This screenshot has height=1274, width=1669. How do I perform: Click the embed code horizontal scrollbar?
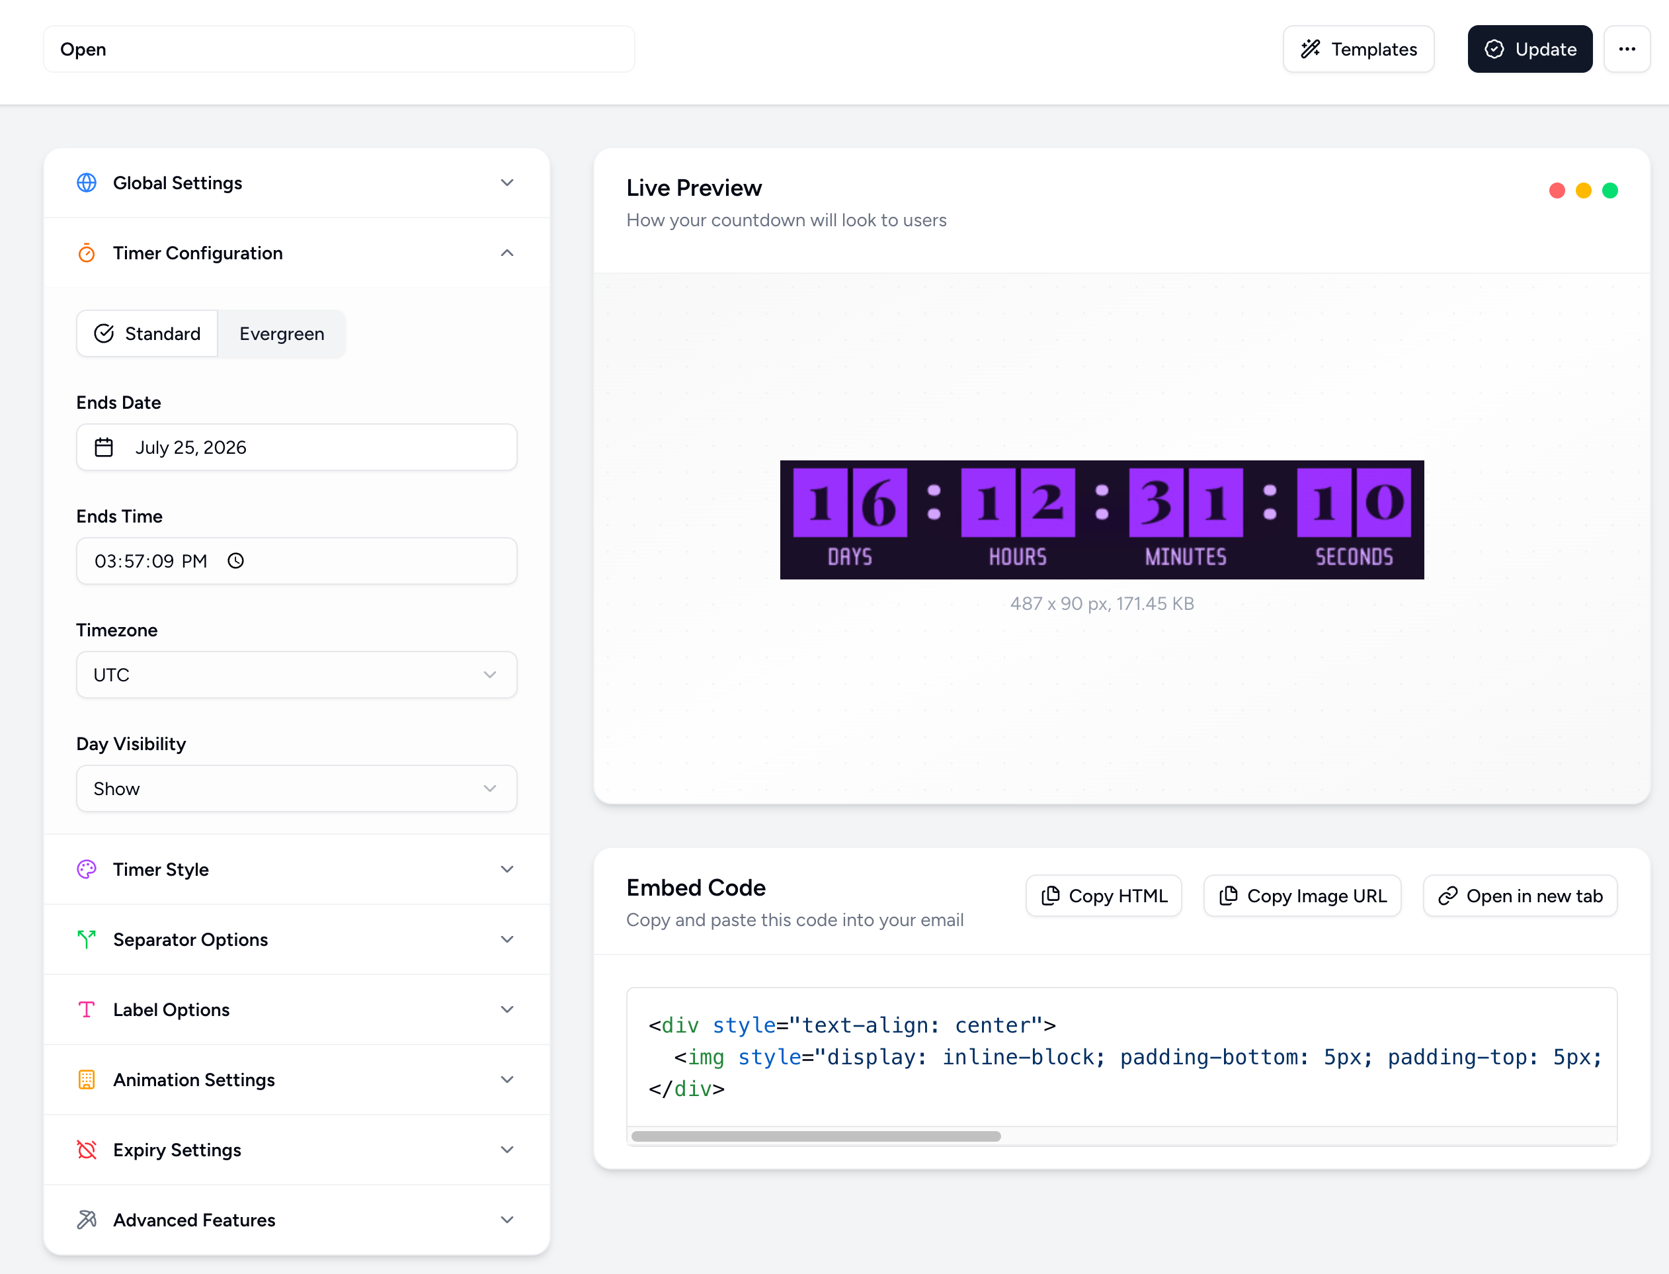[815, 1136]
